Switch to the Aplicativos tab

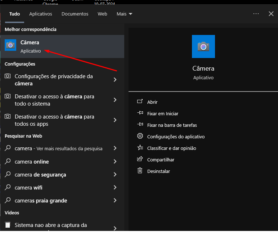pos(41,14)
